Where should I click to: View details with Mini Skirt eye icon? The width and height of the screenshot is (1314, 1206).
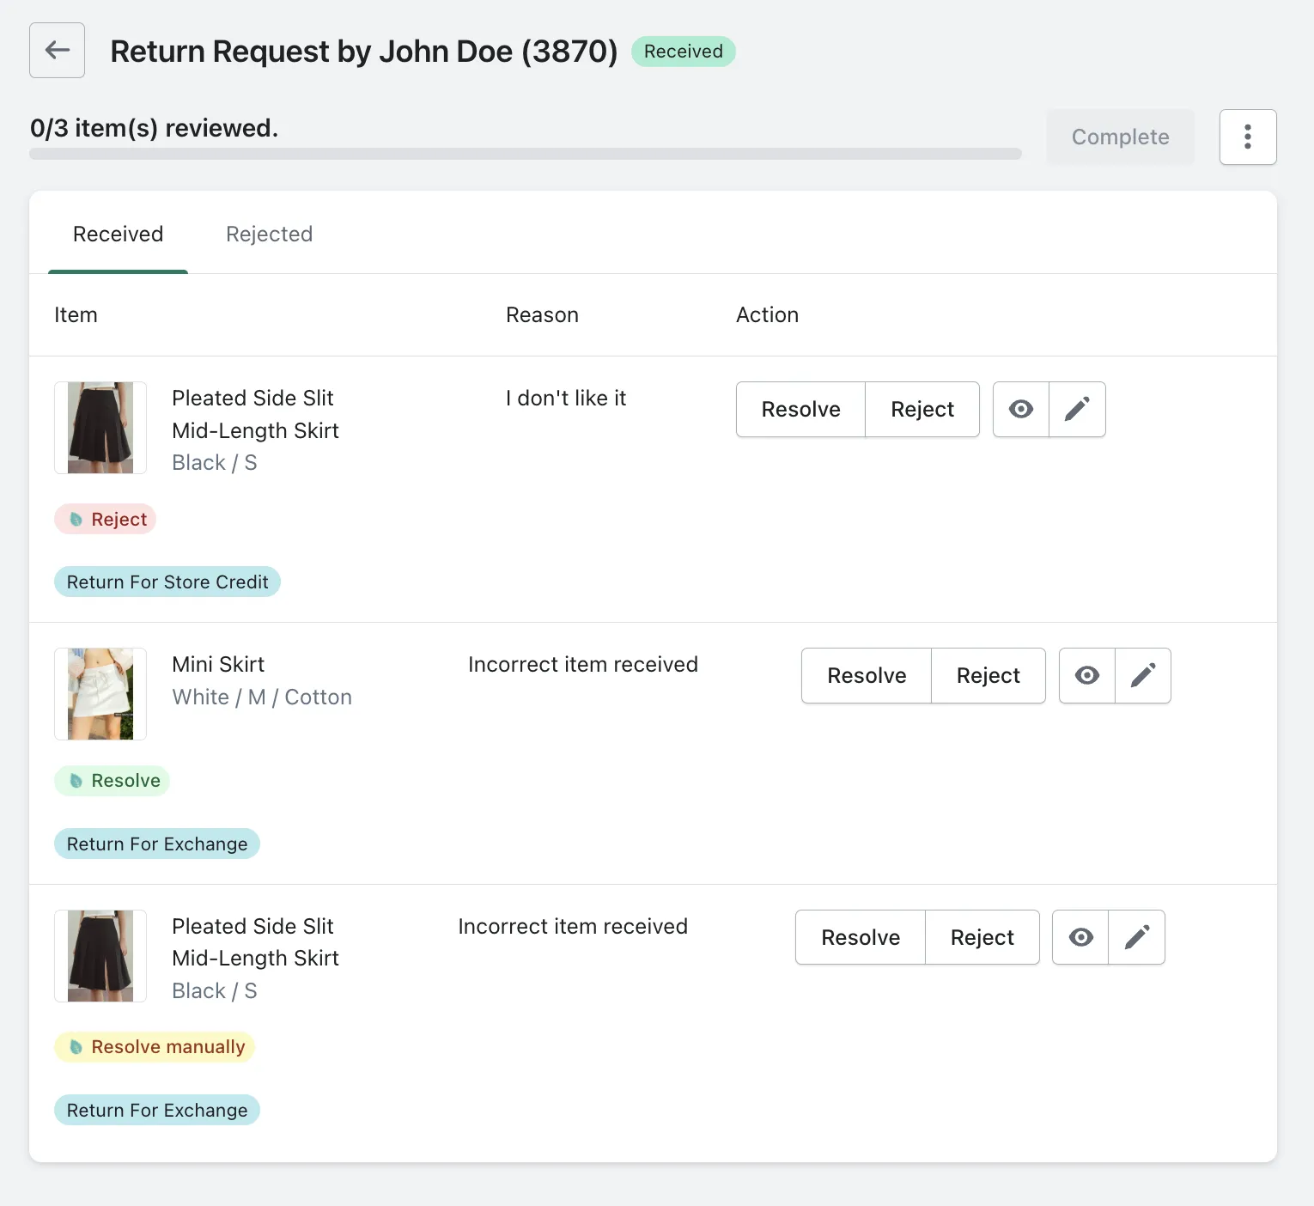click(1086, 676)
